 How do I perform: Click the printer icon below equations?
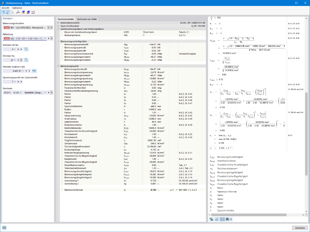point(227,219)
